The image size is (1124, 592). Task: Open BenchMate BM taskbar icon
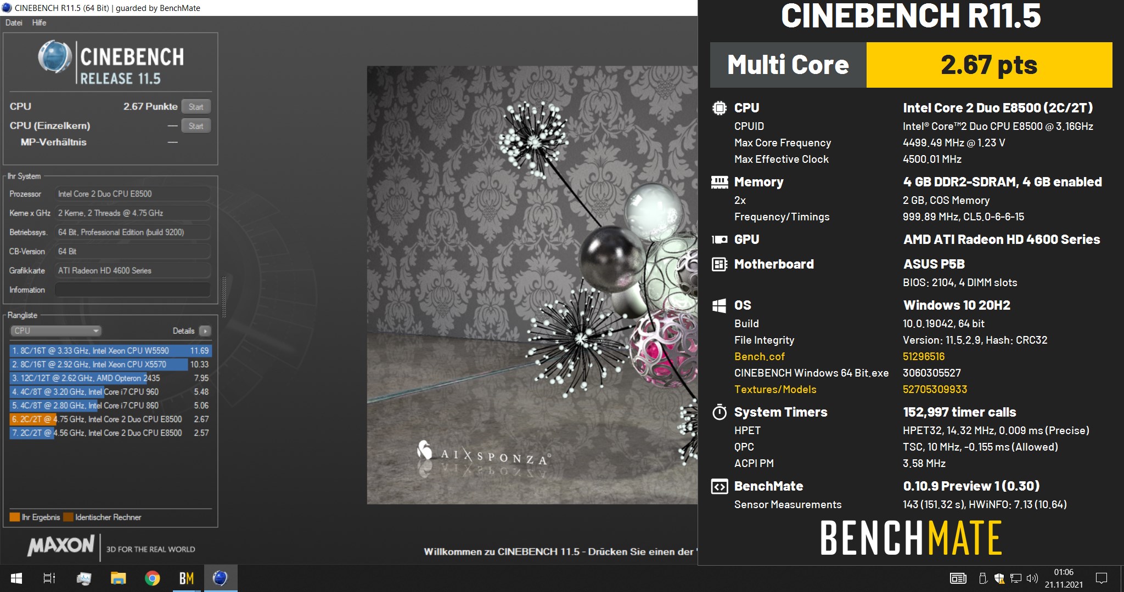click(186, 578)
